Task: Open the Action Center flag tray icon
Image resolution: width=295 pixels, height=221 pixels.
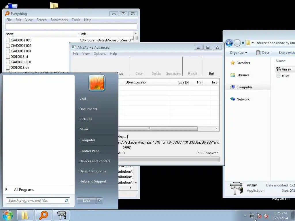Action: [x=259, y=216]
